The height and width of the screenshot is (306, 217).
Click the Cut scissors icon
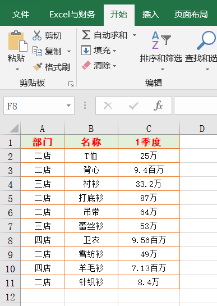coord(37,35)
